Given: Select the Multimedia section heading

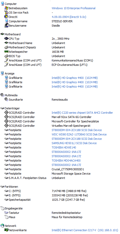Looking at the screenshot, I should tap(11, 95).
